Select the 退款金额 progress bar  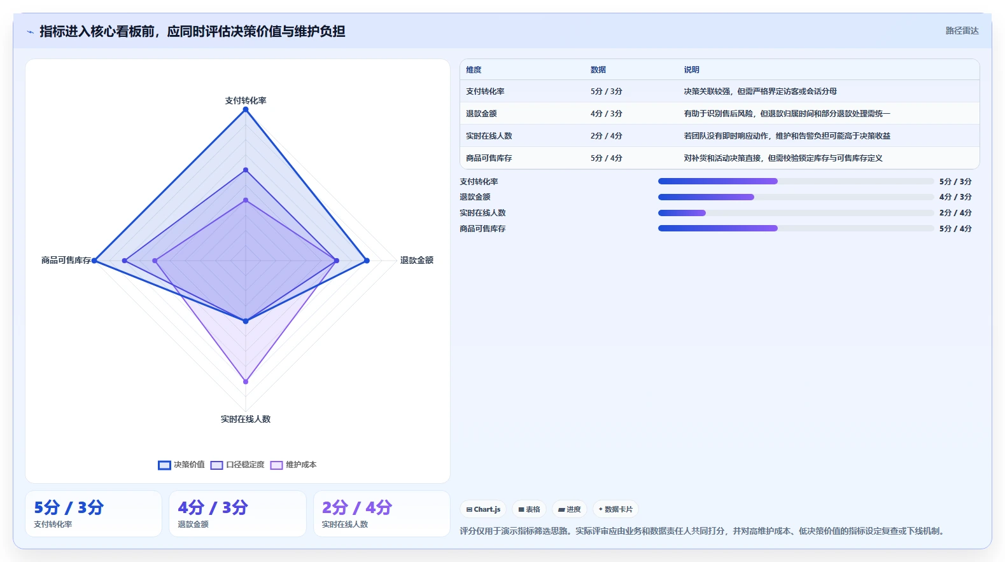click(x=796, y=197)
